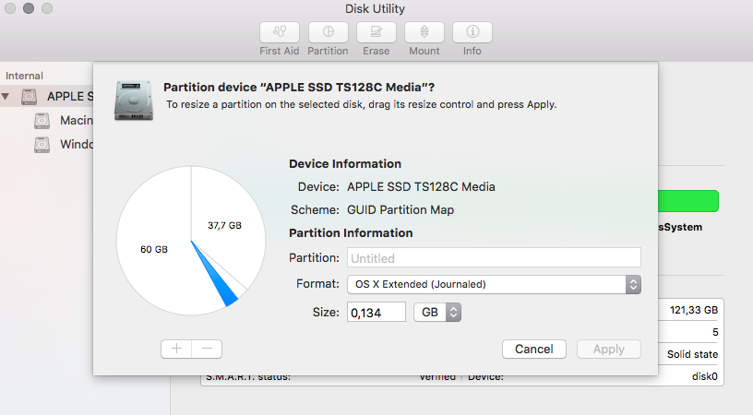Click the Partition name field
753x415 pixels.
tap(493, 258)
